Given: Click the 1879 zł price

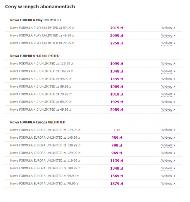Looking at the screenshot, I should tap(117, 184).
